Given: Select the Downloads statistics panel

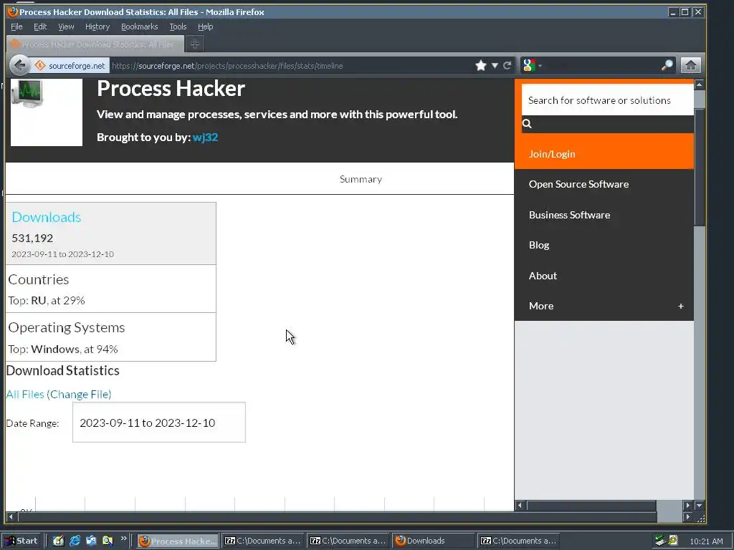Looking at the screenshot, I should pos(111,233).
